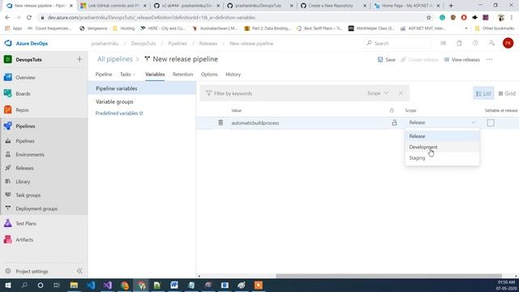Open the Azure DevOps home logo

pyautogui.click(x=26, y=43)
